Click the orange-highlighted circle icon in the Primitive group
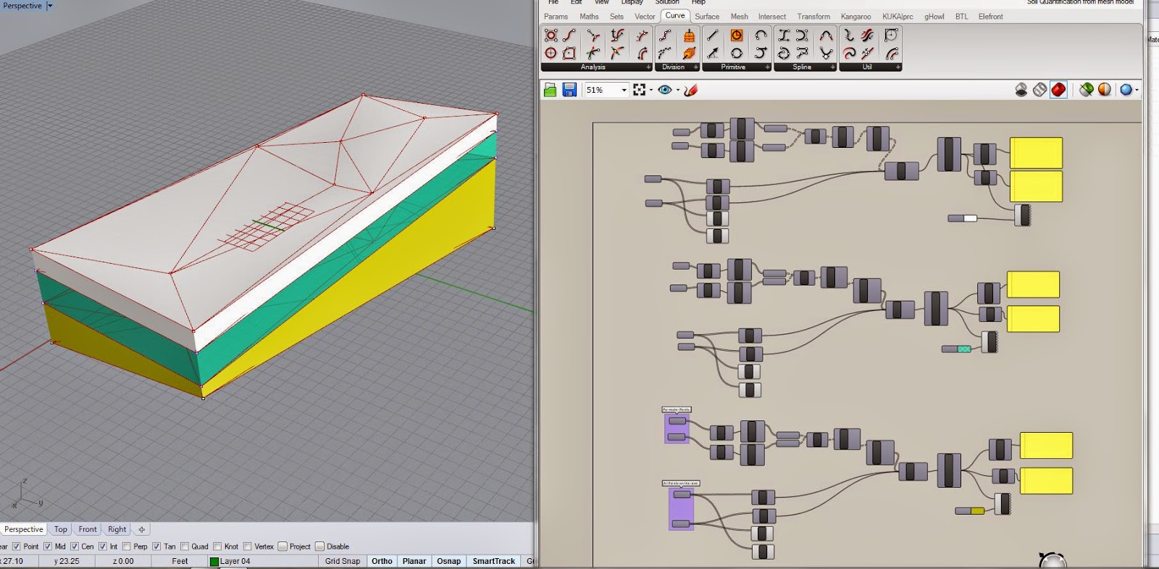This screenshot has height=569, width=1159. coord(737,36)
